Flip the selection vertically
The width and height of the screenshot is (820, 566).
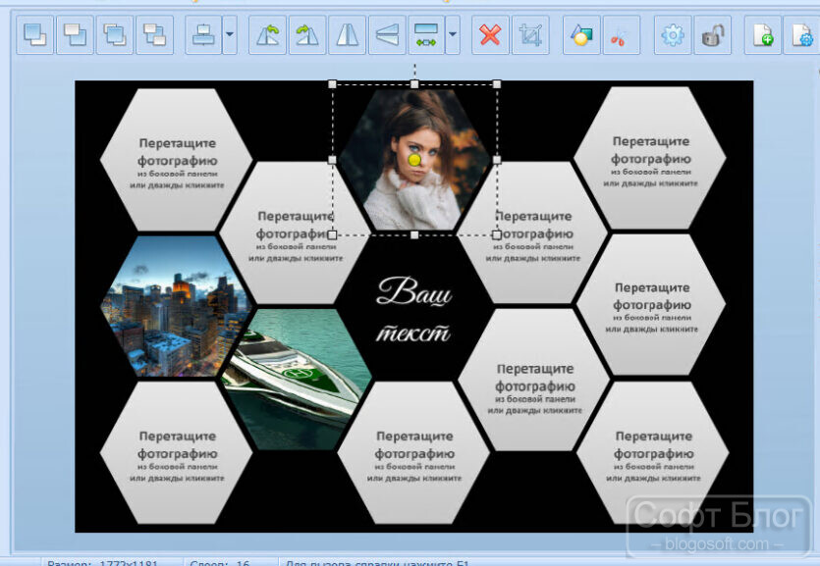387,35
